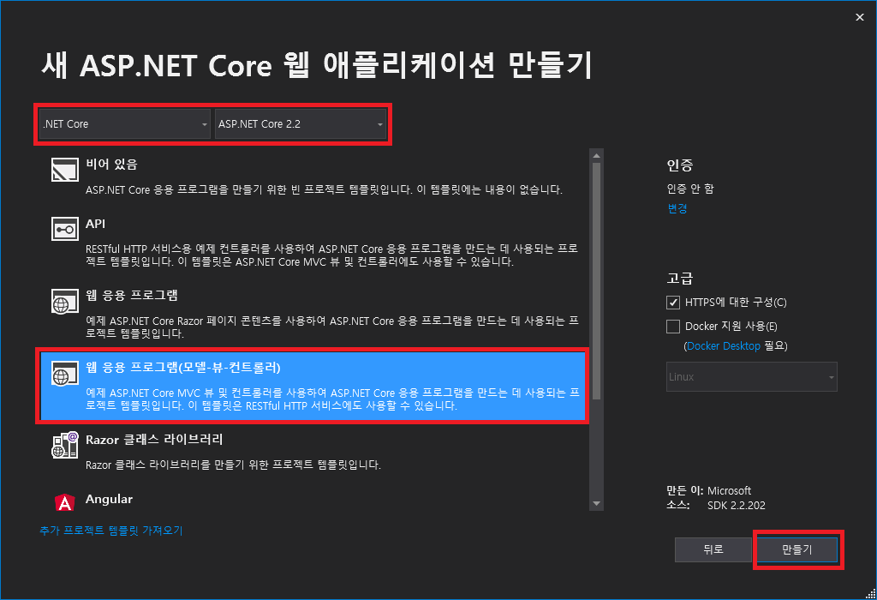Click the scrollbar down arrow
The width and height of the screenshot is (877, 600).
tap(596, 504)
